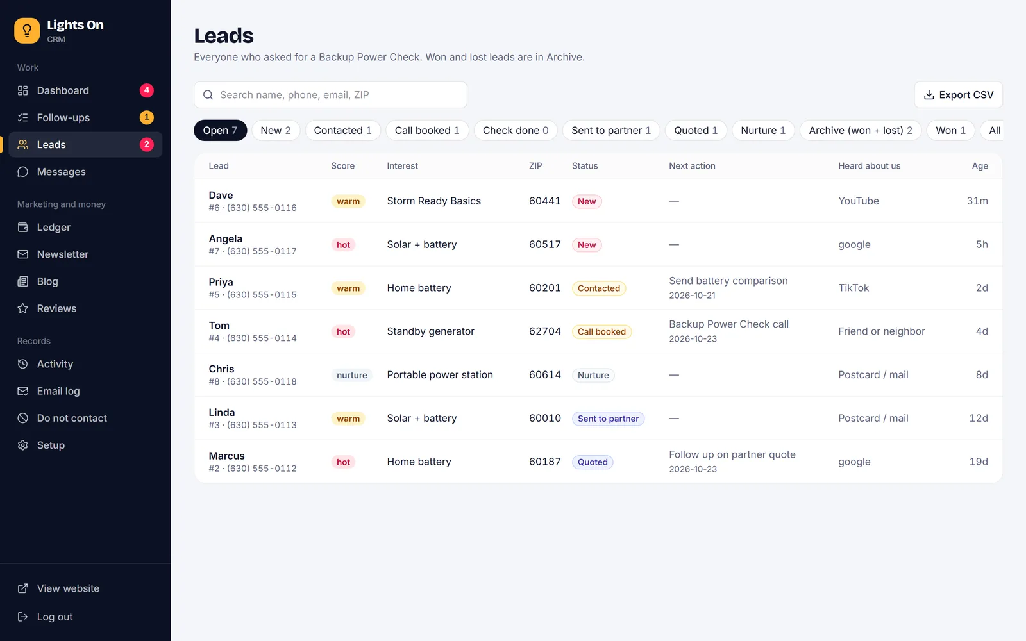Screen dimensions: 1026x641
Task: Click the Leads people icon in sidebar
Action: click(23, 145)
